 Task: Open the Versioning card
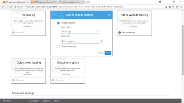(x=28, y=23)
